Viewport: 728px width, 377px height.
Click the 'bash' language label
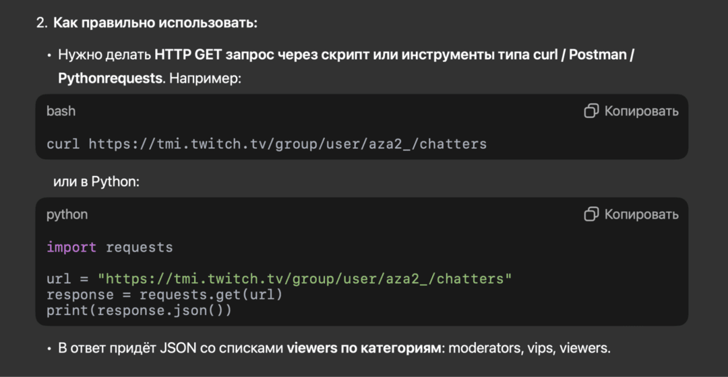click(x=61, y=111)
